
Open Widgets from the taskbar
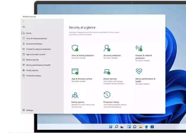click(x=129, y=127)
